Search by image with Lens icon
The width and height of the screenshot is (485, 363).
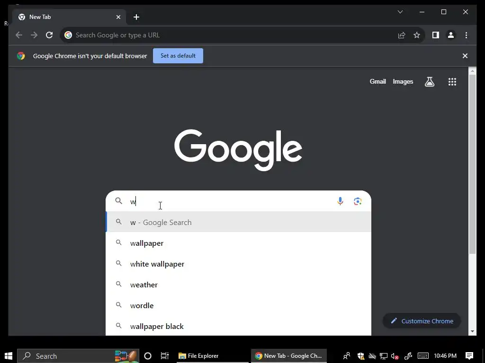358,201
